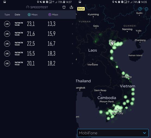Tap the yellow Beta badge
Screen dimensions: 151x138
pyautogui.click(x=81, y=9)
